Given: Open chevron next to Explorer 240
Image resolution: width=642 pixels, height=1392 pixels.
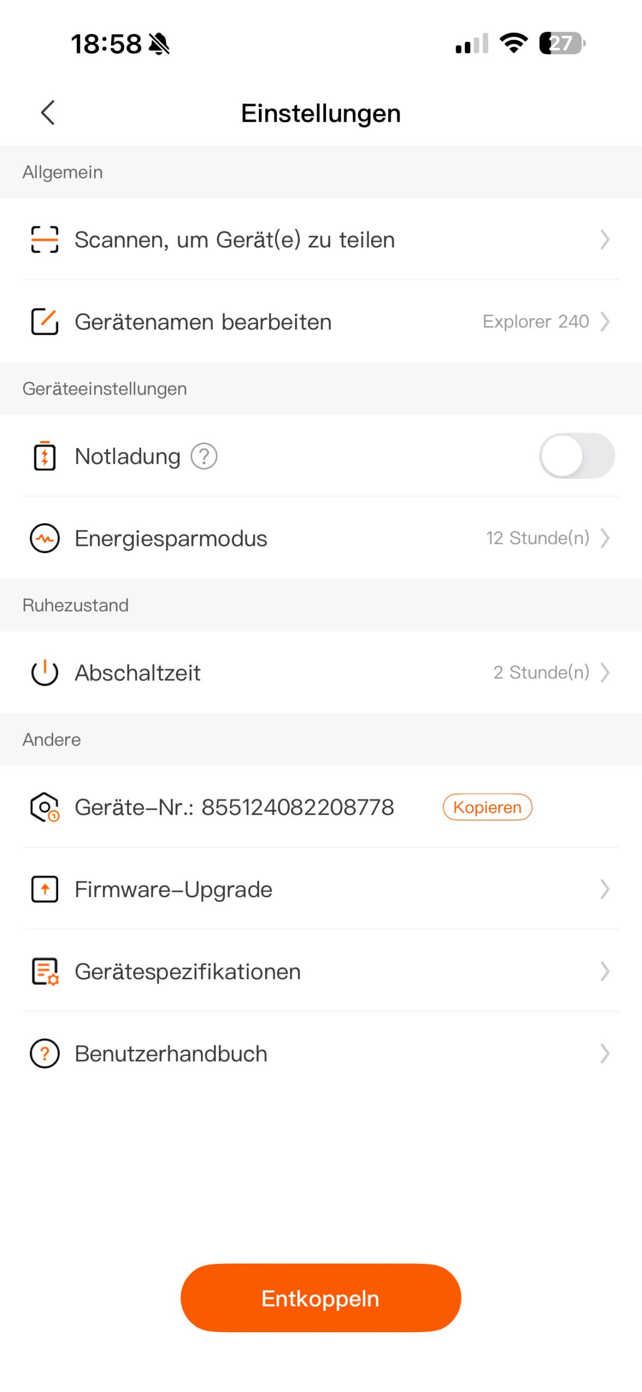Looking at the screenshot, I should (x=604, y=321).
